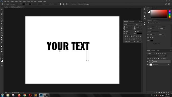This screenshot has height=97, width=172.
Task: Toggle Underline in Character panel
Action: click(138, 36)
